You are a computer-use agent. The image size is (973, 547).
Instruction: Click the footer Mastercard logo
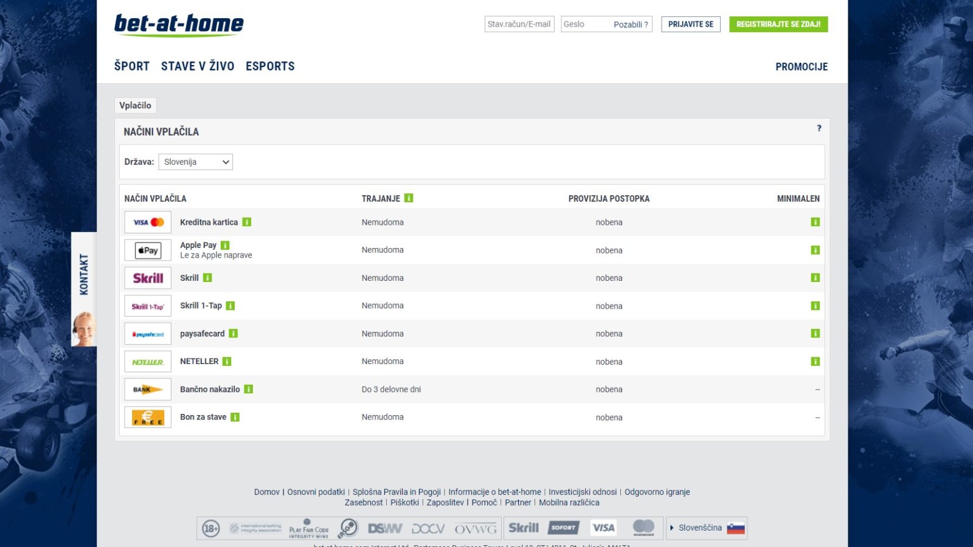pos(643,528)
